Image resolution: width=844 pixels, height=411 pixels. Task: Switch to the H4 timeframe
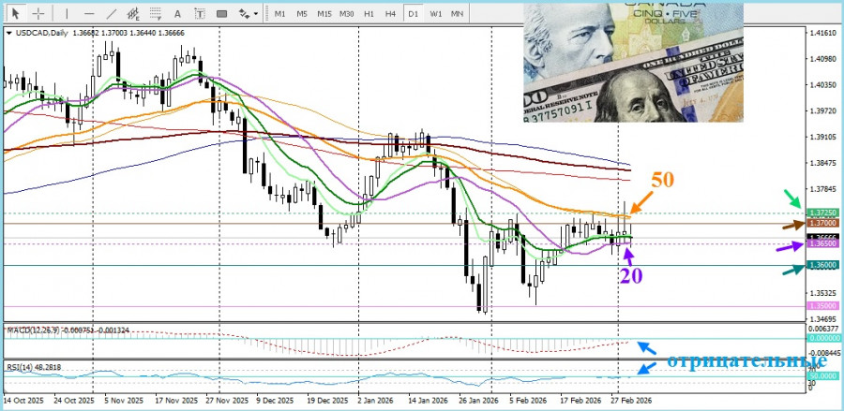pyautogui.click(x=391, y=13)
